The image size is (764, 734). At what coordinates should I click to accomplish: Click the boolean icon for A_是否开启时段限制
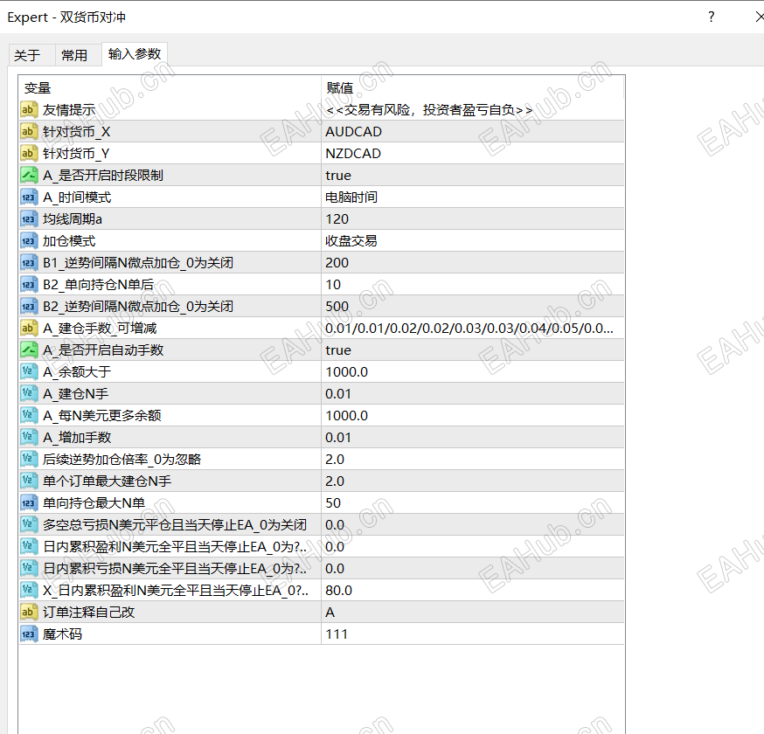(29, 175)
